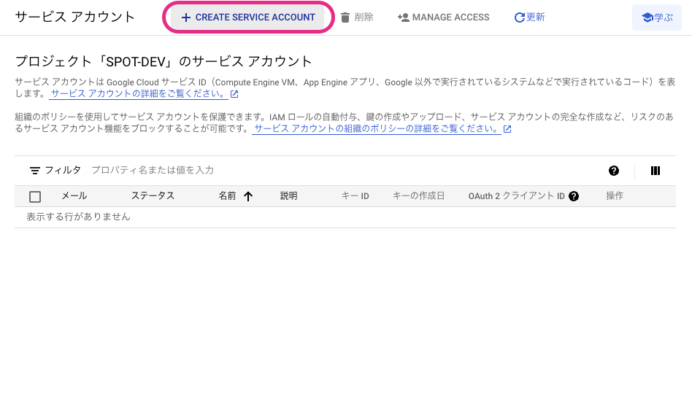Click the filter フィルタ icon
Viewport: 692px width, 396px height.
(x=35, y=171)
